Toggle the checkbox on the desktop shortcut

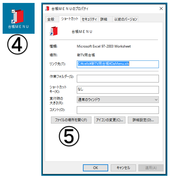[13, 11]
